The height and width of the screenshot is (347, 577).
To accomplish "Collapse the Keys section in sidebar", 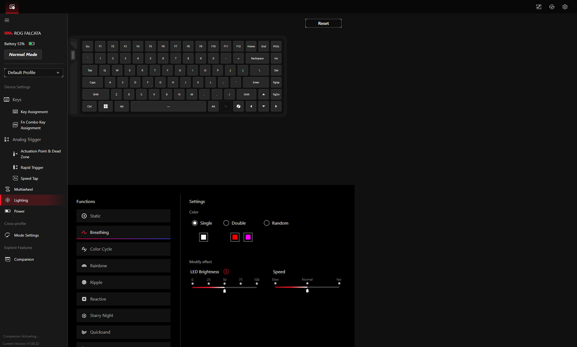I will tap(17, 100).
